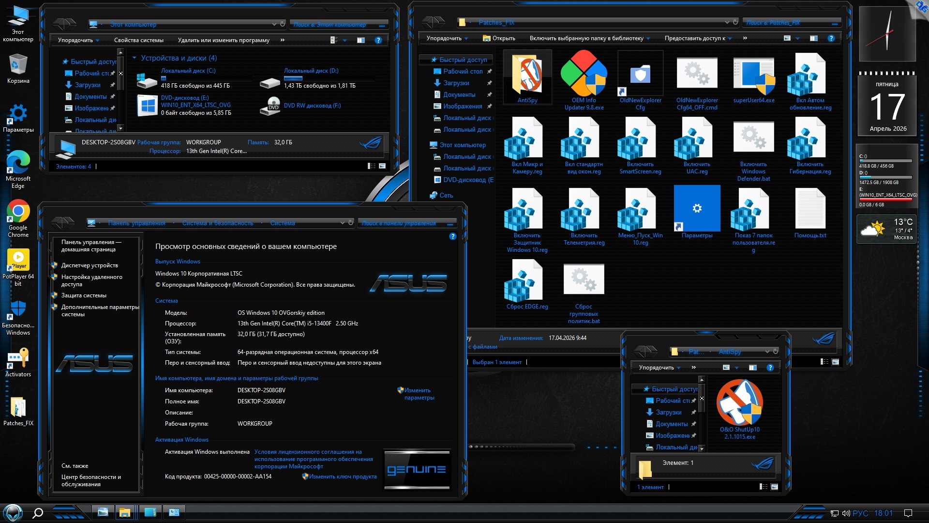The width and height of the screenshot is (929, 523).
Task: Open Диспетчер устройств link
Action: click(90, 265)
